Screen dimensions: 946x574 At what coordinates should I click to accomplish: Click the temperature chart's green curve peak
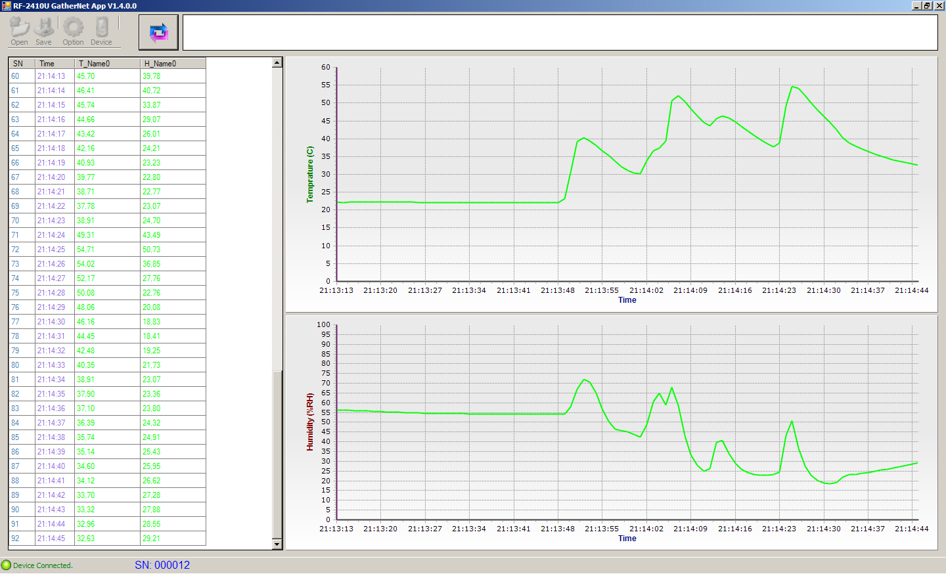click(x=793, y=86)
